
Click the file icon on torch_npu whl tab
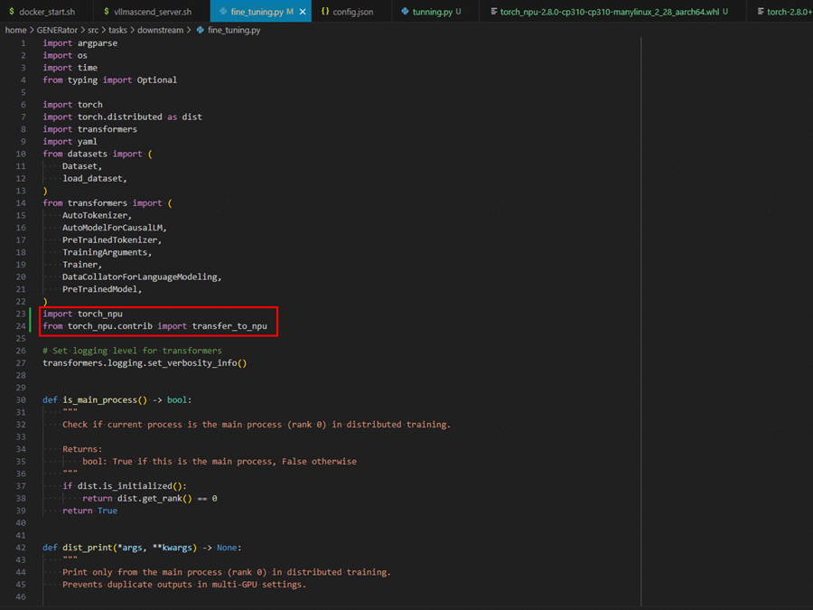(x=494, y=11)
